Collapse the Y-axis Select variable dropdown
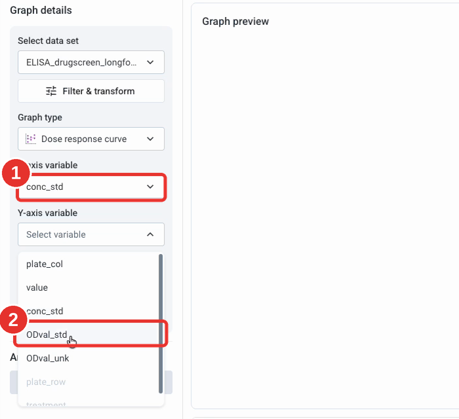 [91, 234]
